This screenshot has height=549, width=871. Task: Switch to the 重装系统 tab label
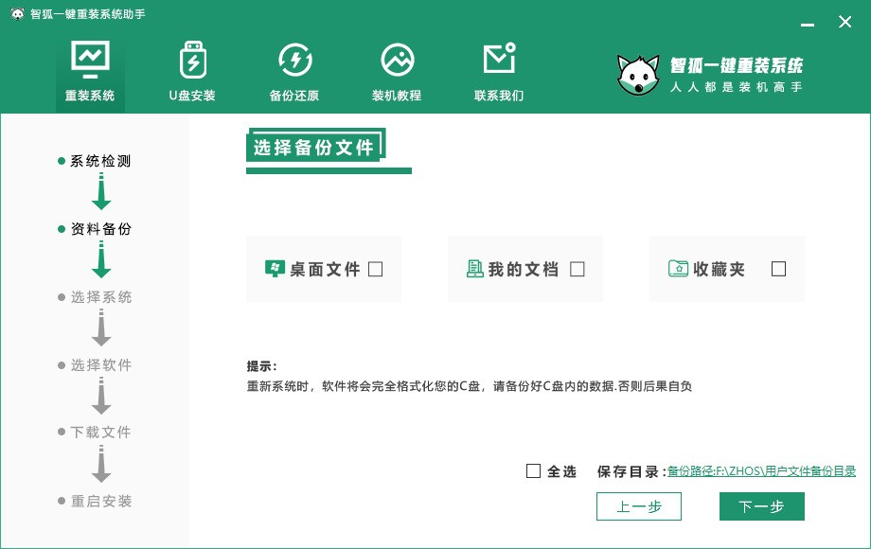(90, 96)
